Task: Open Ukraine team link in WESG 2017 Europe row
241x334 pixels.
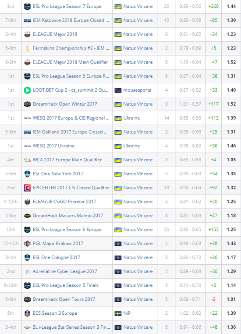Action: point(131,118)
